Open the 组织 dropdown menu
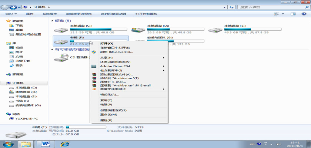The height and width of the screenshot is (148, 311). pos(10,14)
